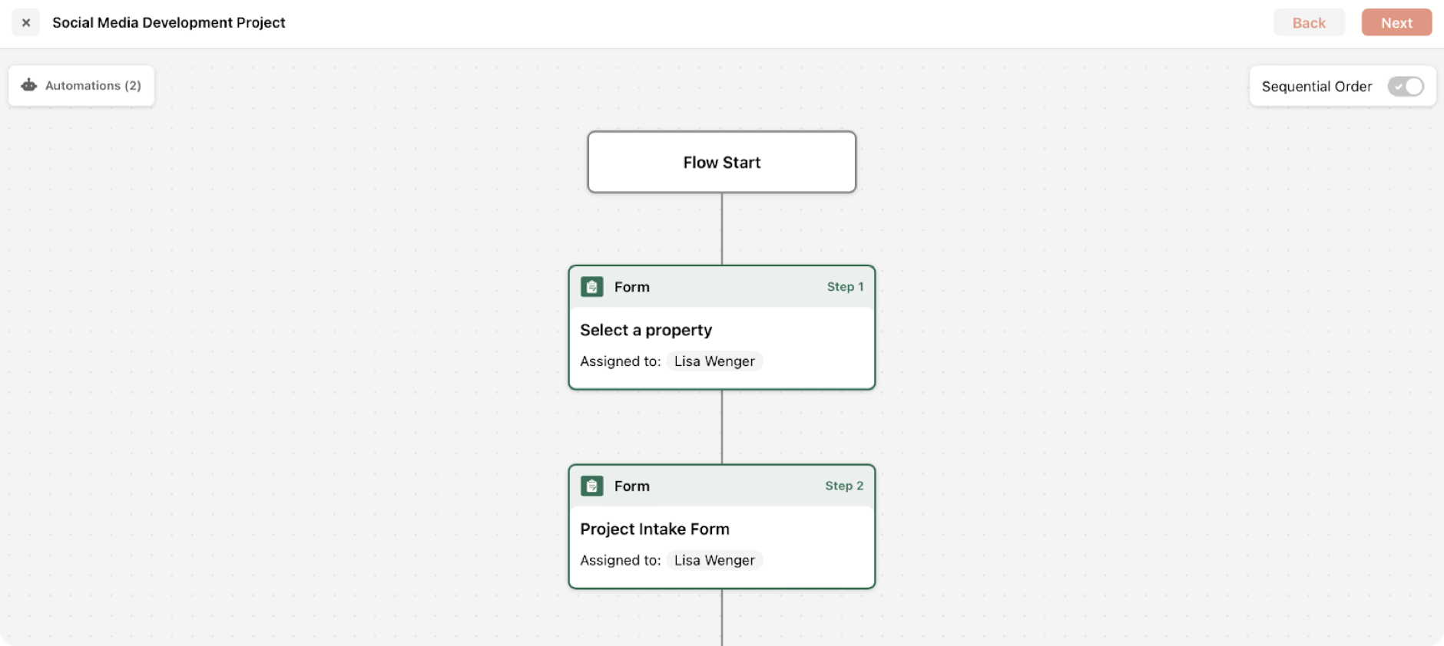Click the project title text
The height and width of the screenshot is (646, 1444).
(x=169, y=23)
